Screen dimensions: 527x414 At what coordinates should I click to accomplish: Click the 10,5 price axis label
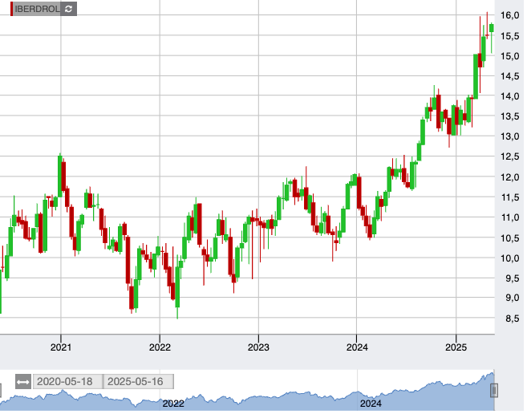[x=510, y=238]
